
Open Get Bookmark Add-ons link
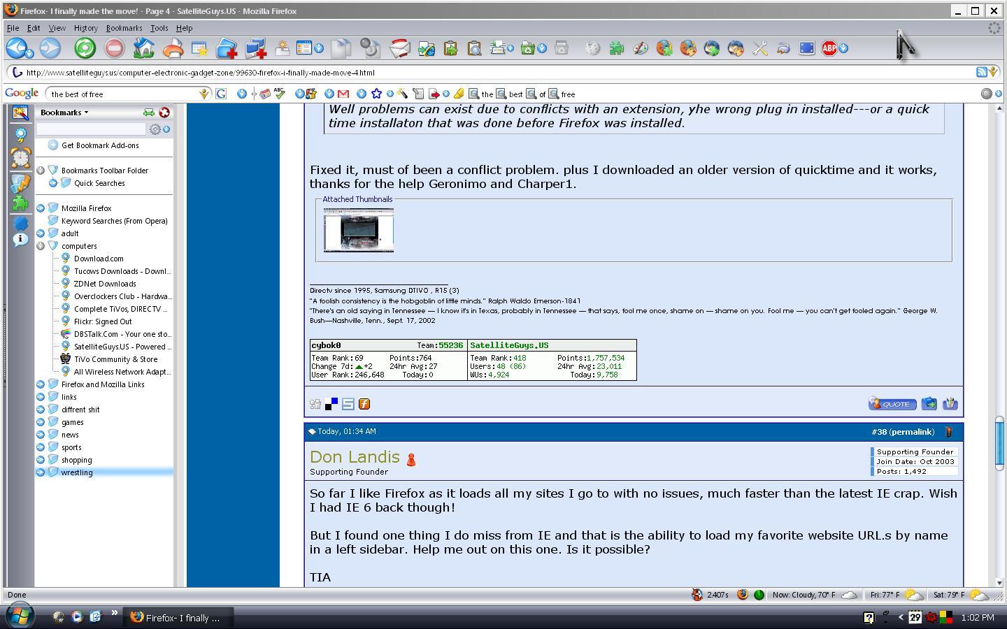click(x=100, y=145)
